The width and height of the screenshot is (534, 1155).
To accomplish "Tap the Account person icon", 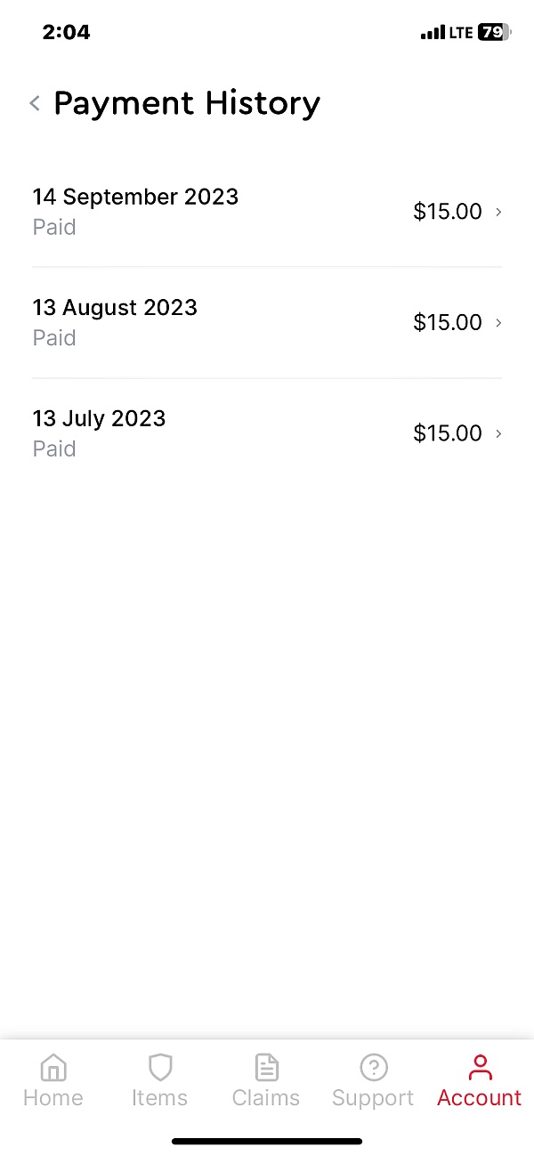I will (x=479, y=1066).
